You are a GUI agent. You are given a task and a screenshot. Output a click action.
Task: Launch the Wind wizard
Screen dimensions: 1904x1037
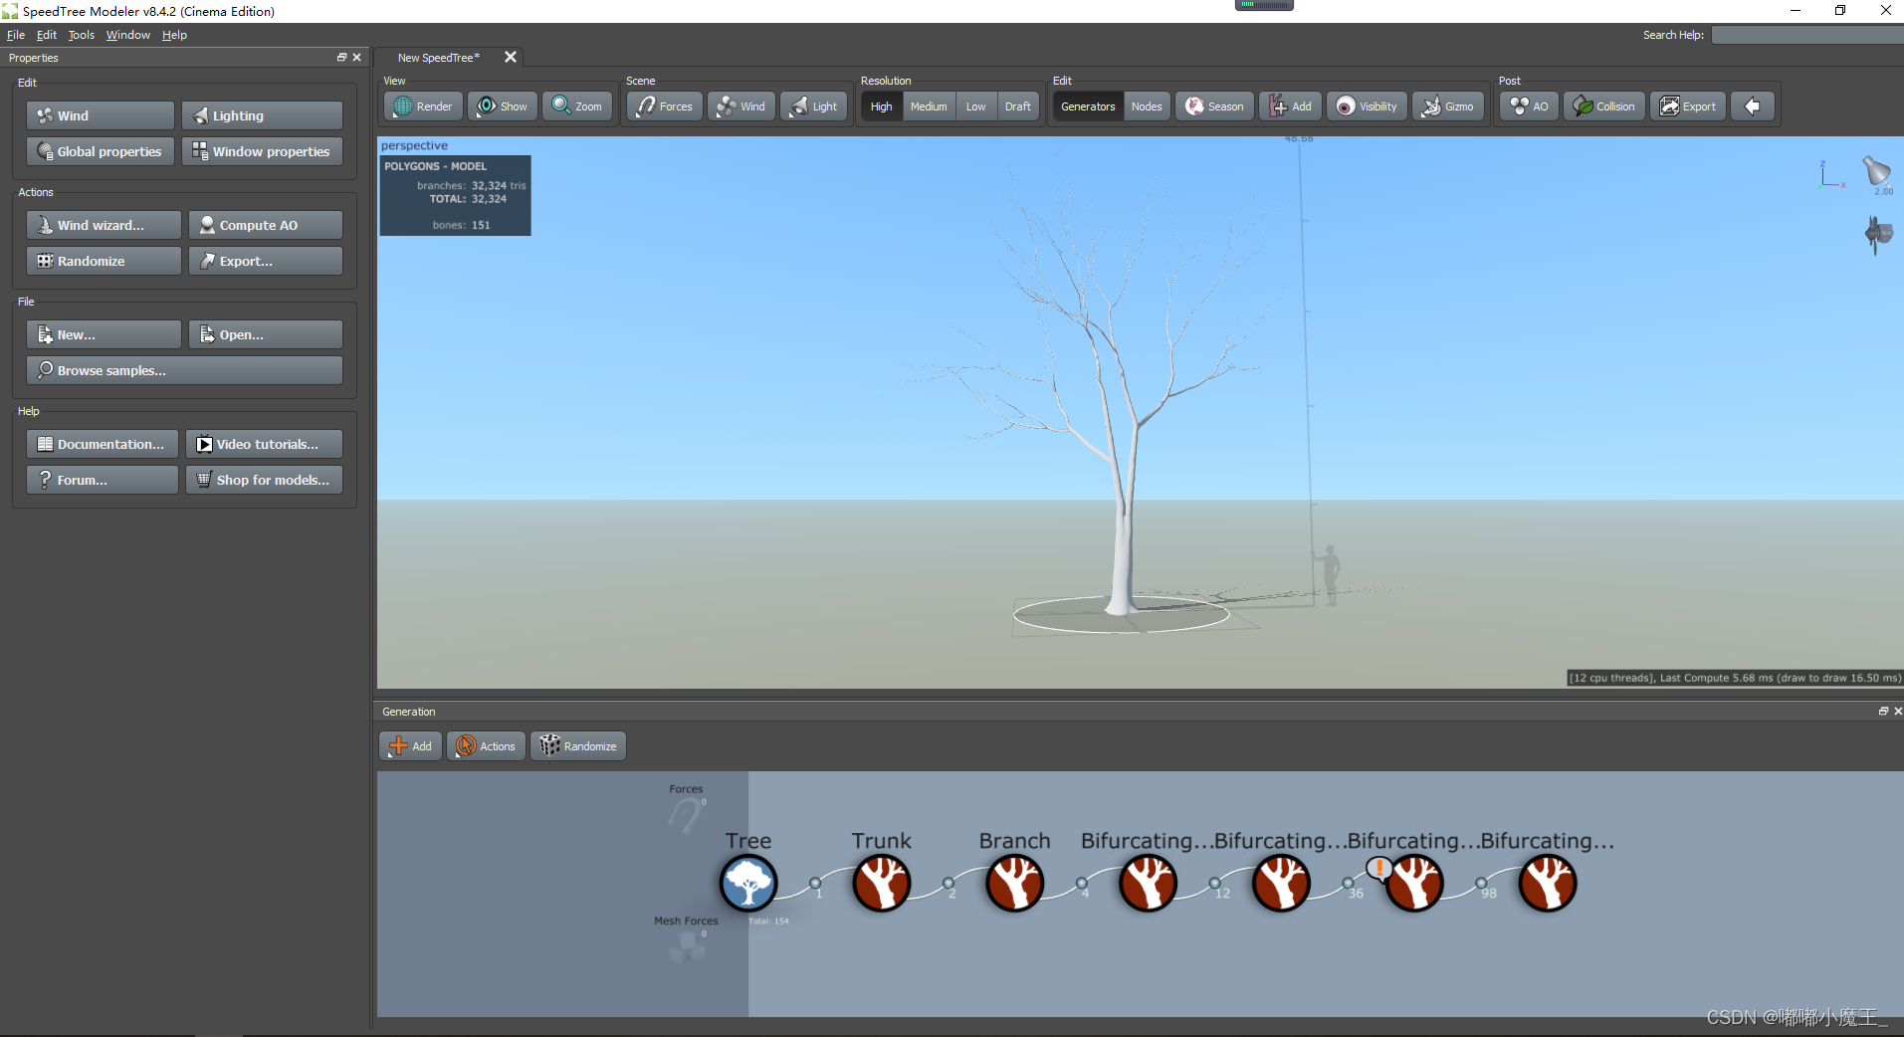click(x=104, y=225)
